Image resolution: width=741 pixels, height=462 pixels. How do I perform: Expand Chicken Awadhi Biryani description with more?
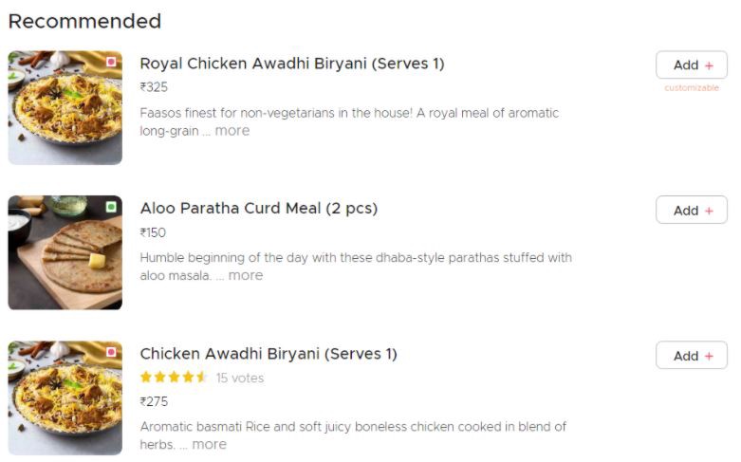tap(210, 444)
